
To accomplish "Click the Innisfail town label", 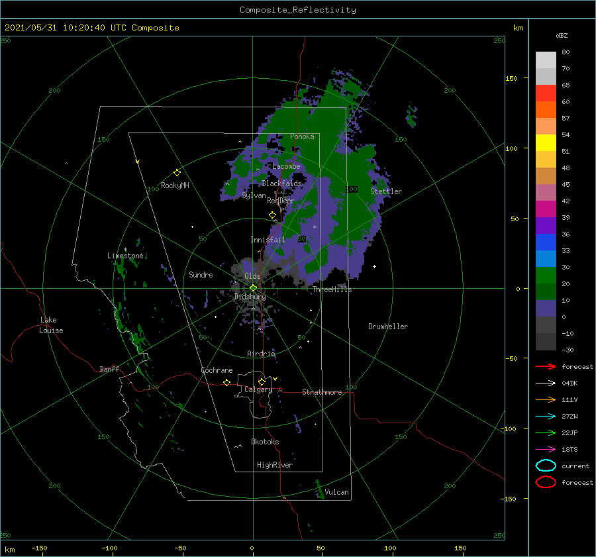I will pyautogui.click(x=268, y=240).
